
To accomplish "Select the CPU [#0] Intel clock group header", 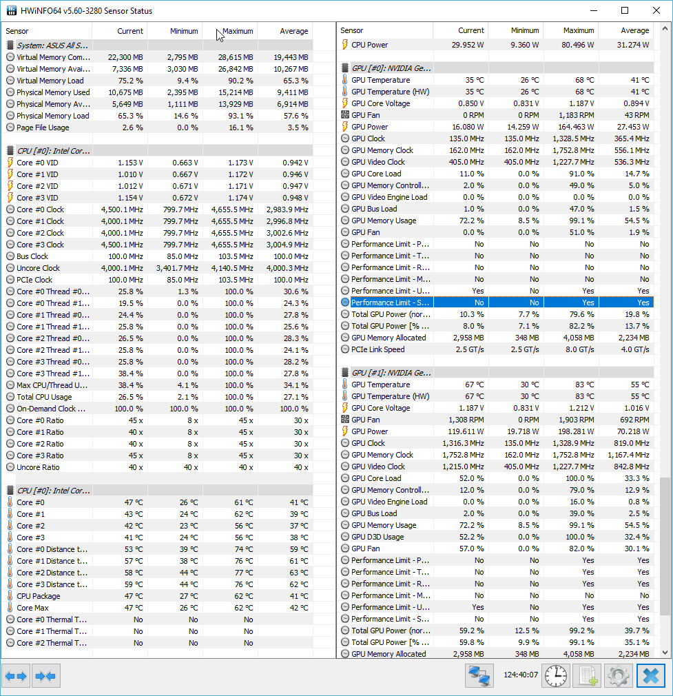I will [x=52, y=150].
